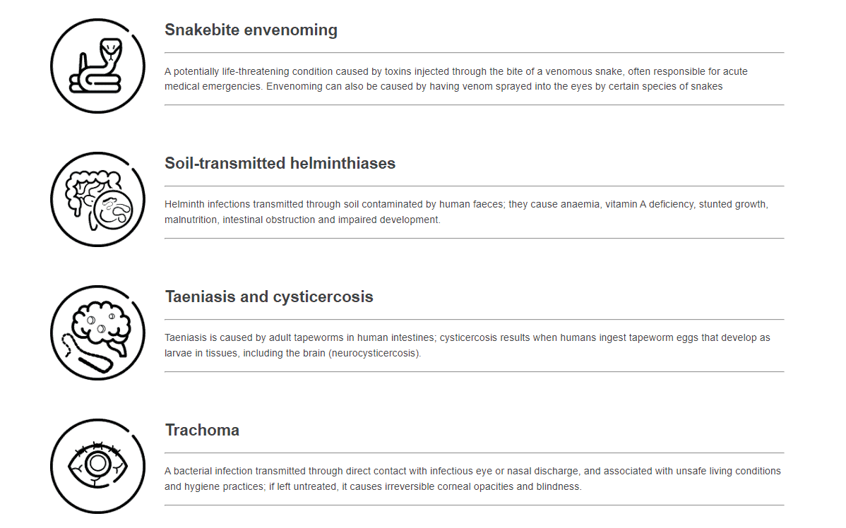The image size is (846, 528).
Task: Open the Snakebite envenoming heading
Action: 251,30
